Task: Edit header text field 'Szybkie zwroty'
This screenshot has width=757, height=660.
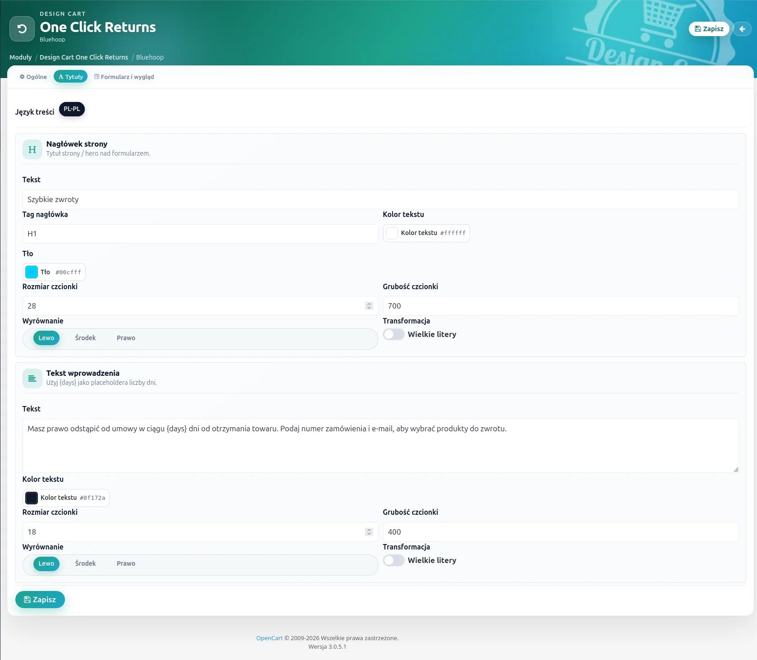Action: [380, 199]
